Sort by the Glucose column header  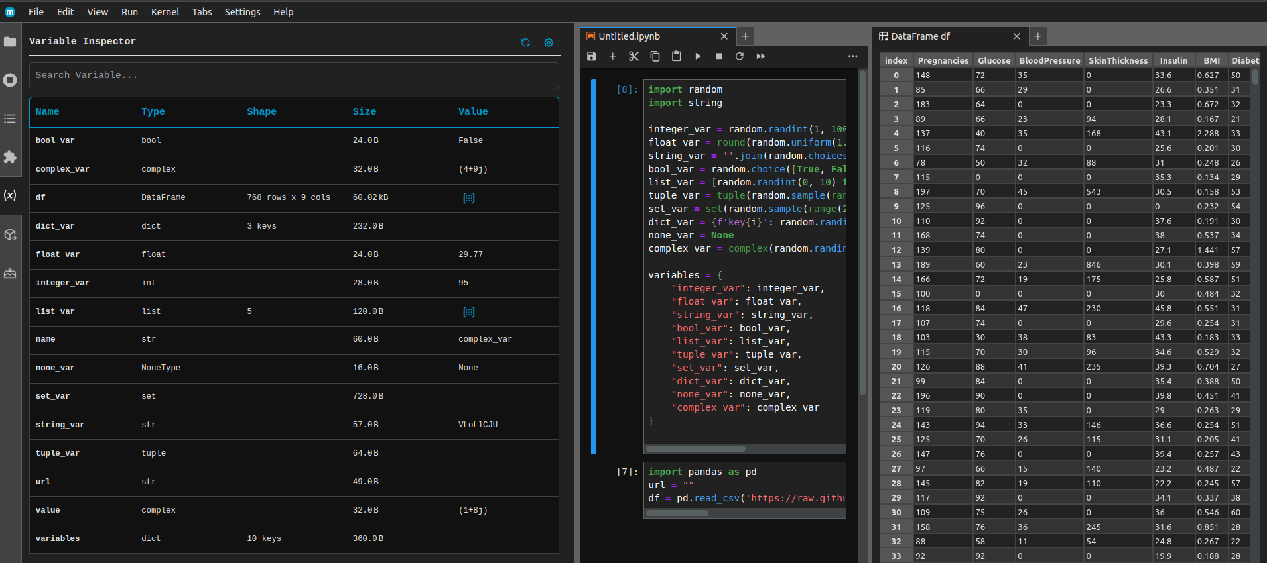[x=994, y=60]
